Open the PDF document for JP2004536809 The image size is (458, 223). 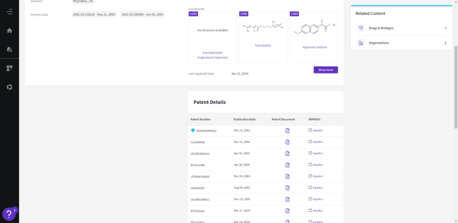[x=287, y=177]
